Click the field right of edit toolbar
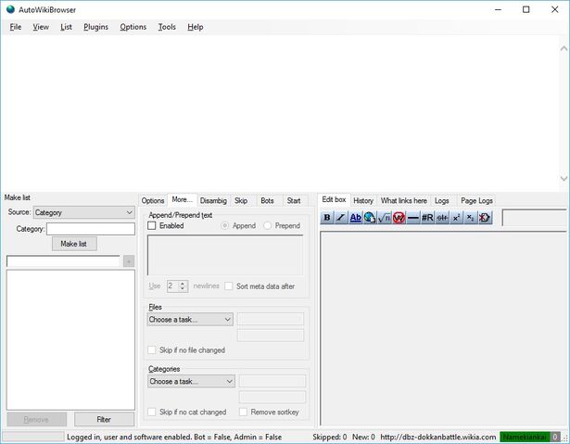This screenshot has width=570, height=444. [x=535, y=218]
